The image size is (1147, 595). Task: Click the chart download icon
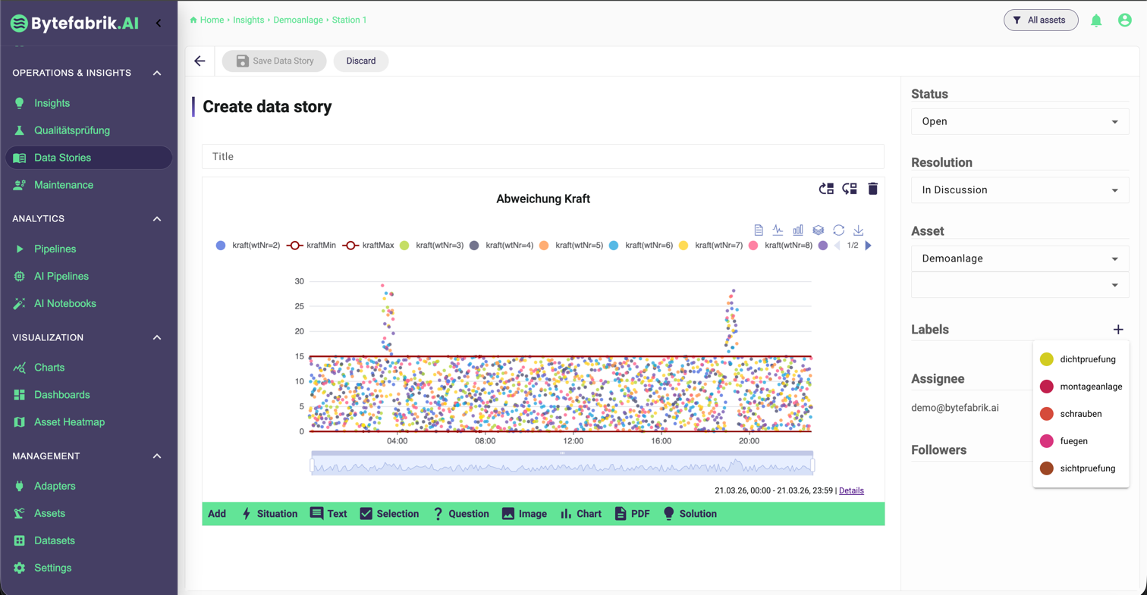(859, 230)
